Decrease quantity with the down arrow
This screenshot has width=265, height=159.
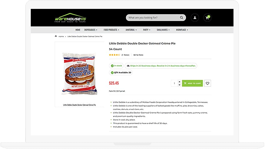(179, 85)
